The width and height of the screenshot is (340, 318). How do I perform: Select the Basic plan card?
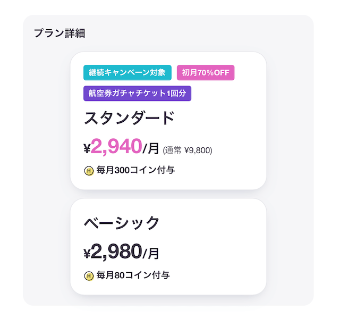[168, 247]
